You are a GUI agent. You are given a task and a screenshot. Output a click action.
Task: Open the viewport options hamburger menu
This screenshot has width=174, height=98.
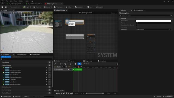(x=2, y=13)
